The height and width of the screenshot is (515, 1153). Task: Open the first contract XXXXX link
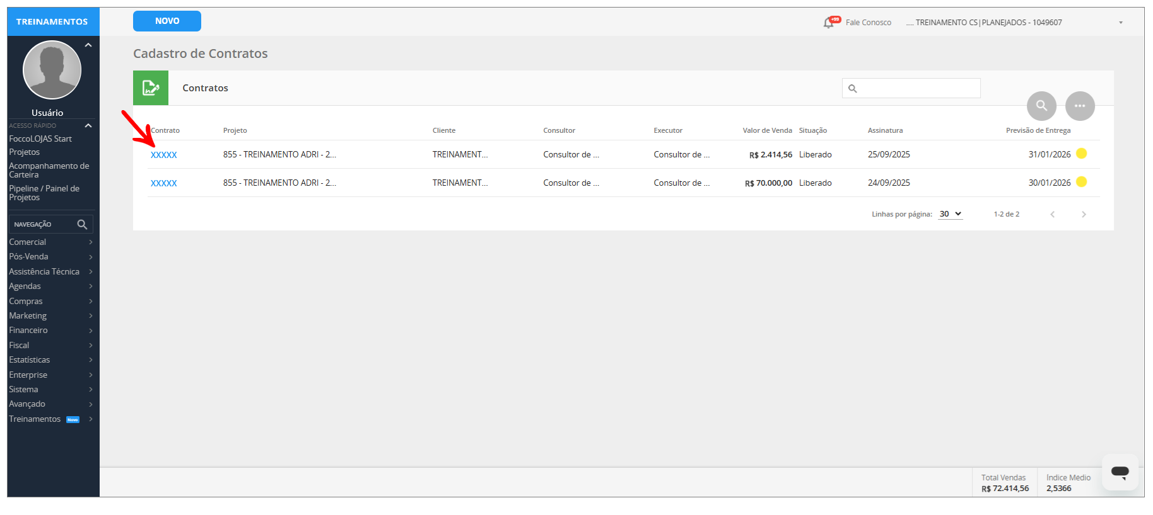(x=164, y=155)
